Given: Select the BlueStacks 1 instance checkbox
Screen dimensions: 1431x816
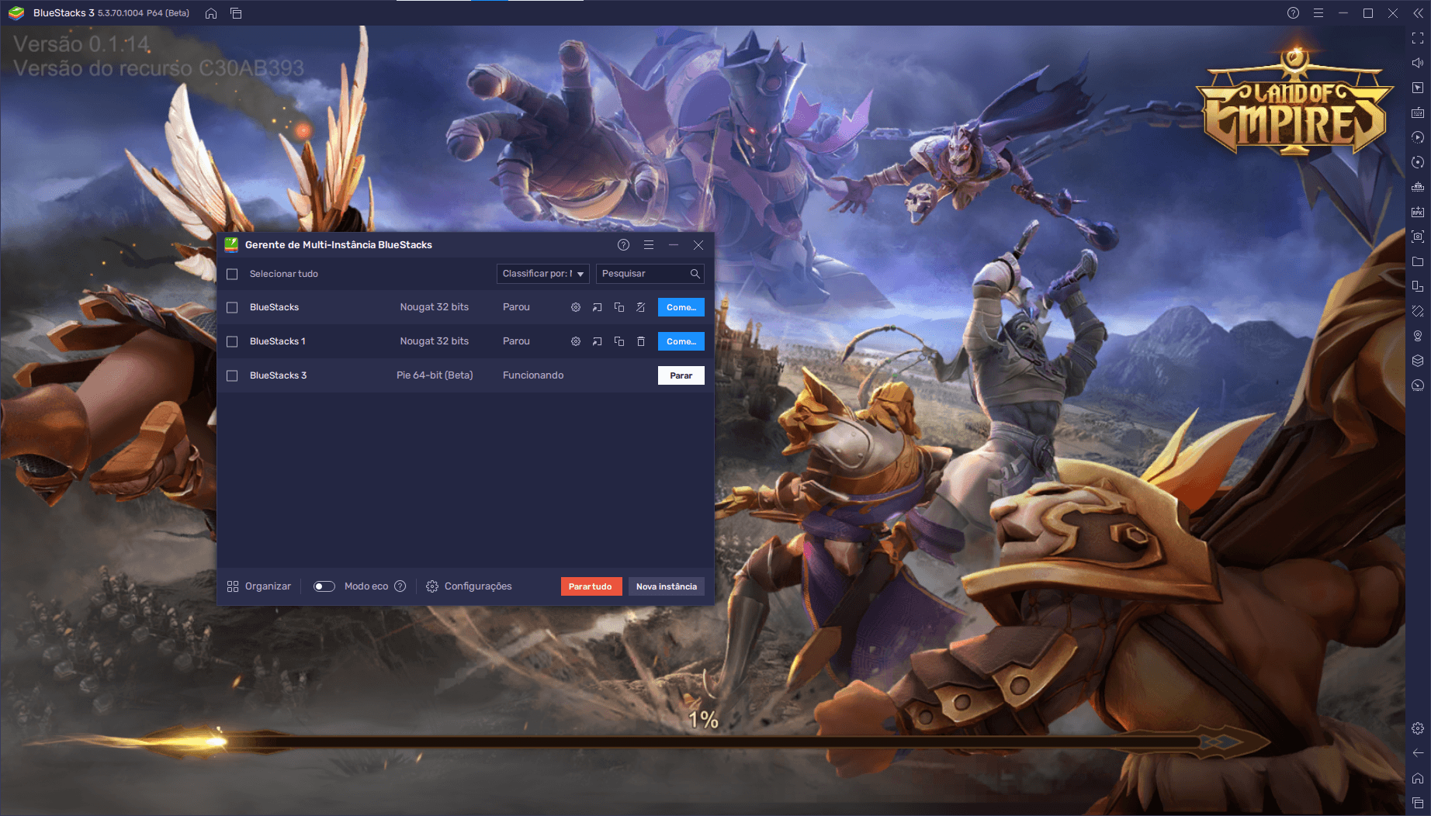Looking at the screenshot, I should pyautogui.click(x=232, y=341).
